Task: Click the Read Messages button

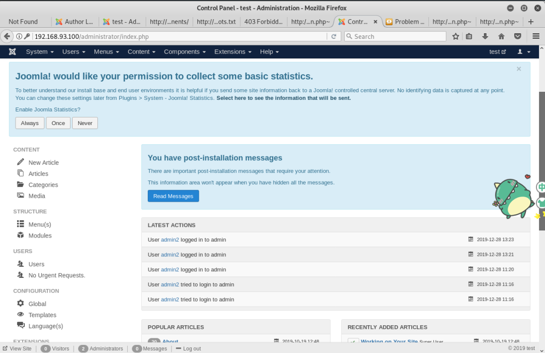Action: [173, 196]
